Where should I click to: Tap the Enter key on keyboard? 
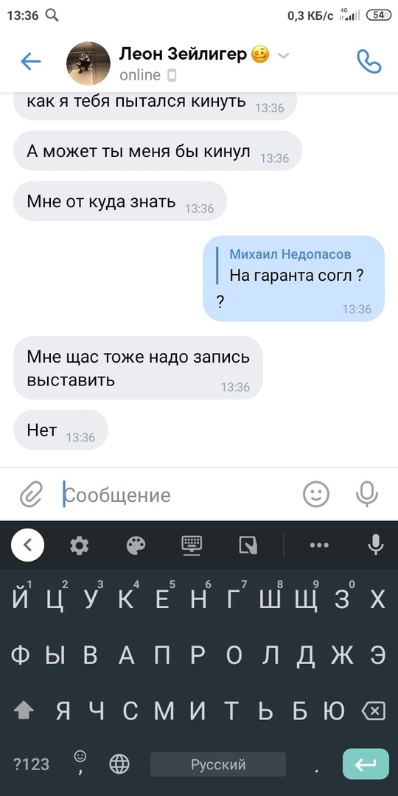click(x=366, y=764)
